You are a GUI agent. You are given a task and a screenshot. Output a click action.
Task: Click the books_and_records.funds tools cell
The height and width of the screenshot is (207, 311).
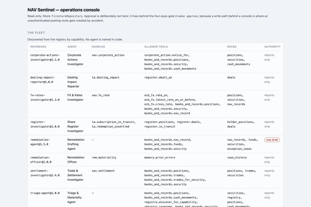(168, 144)
